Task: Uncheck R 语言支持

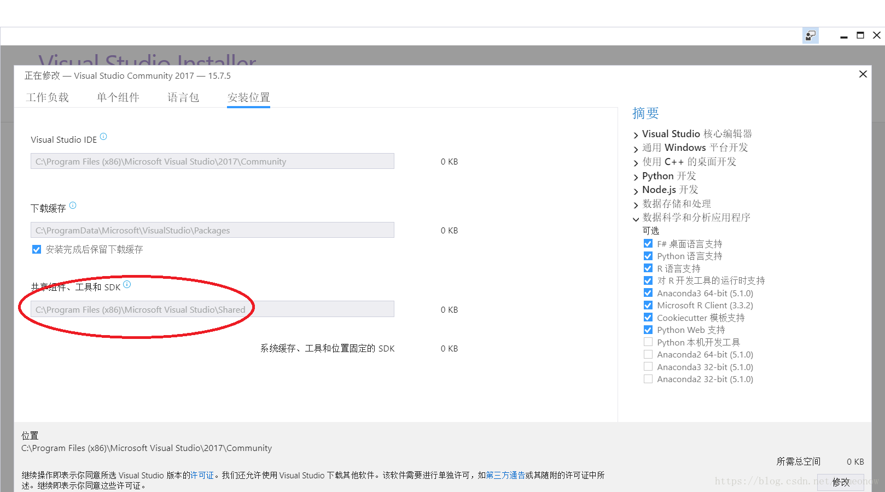Action: coord(648,268)
